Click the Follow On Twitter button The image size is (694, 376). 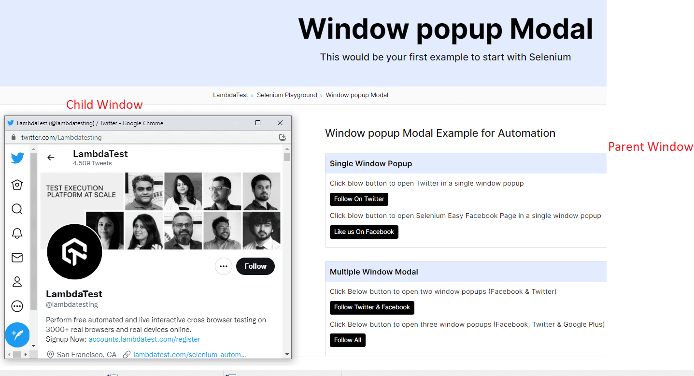359,199
